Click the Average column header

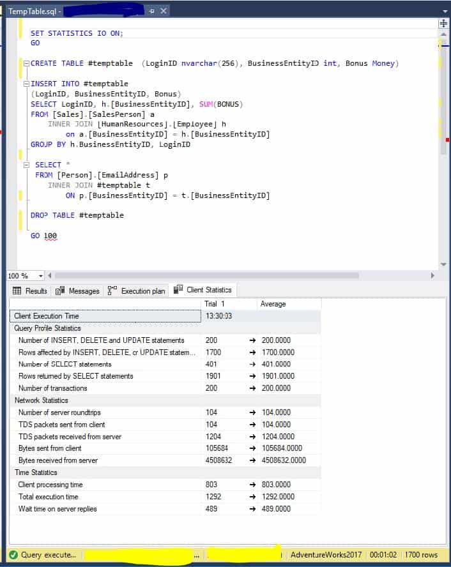click(289, 304)
